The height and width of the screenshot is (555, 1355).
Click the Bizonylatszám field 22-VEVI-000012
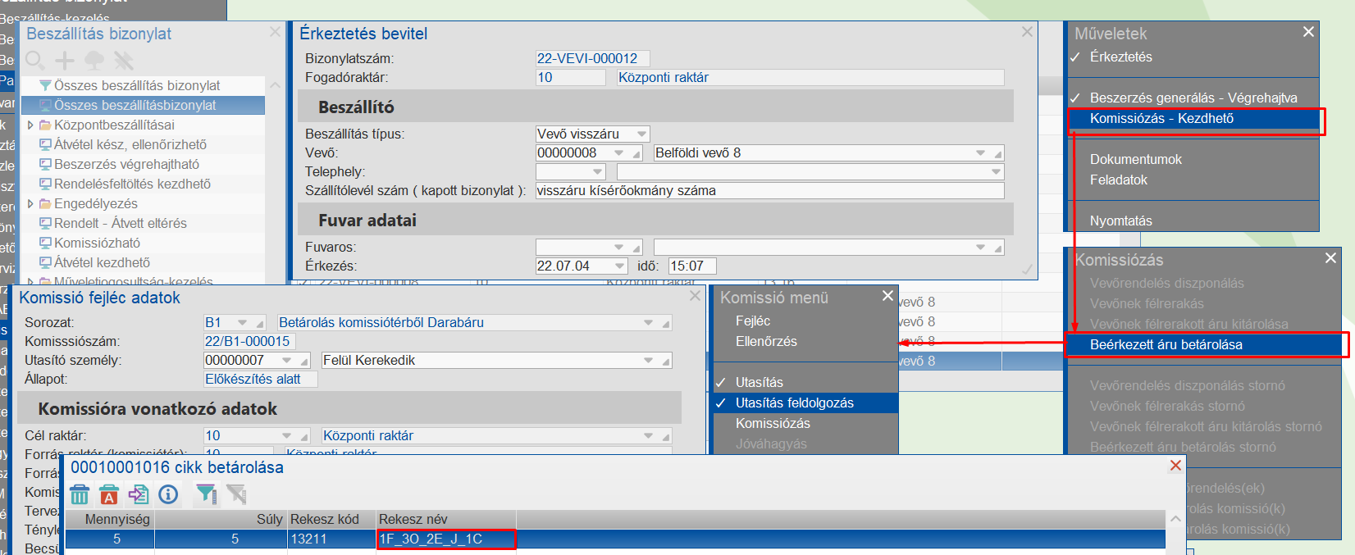[x=592, y=58]
